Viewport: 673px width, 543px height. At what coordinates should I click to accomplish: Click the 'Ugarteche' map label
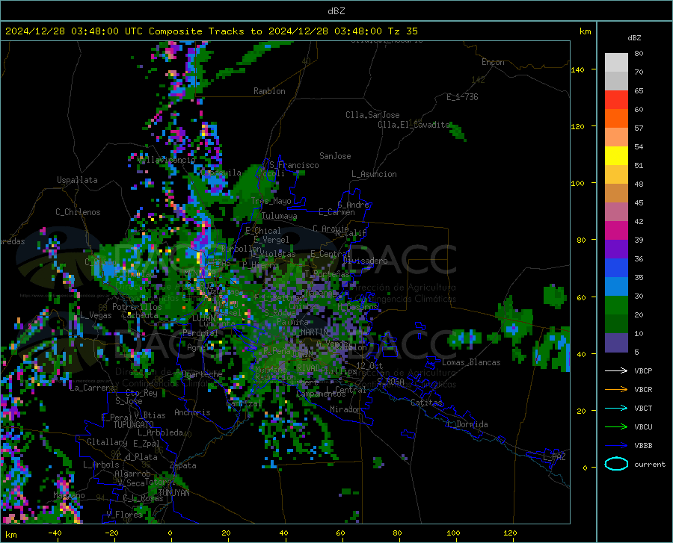[x=202, y=373]
